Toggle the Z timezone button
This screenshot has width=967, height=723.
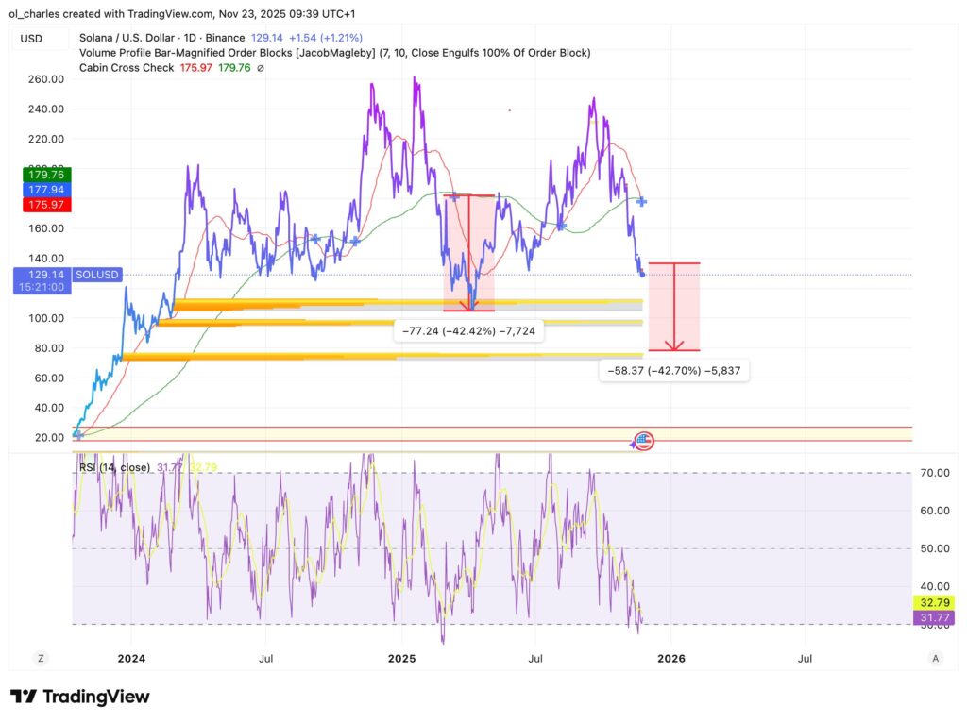pos(42,657)
